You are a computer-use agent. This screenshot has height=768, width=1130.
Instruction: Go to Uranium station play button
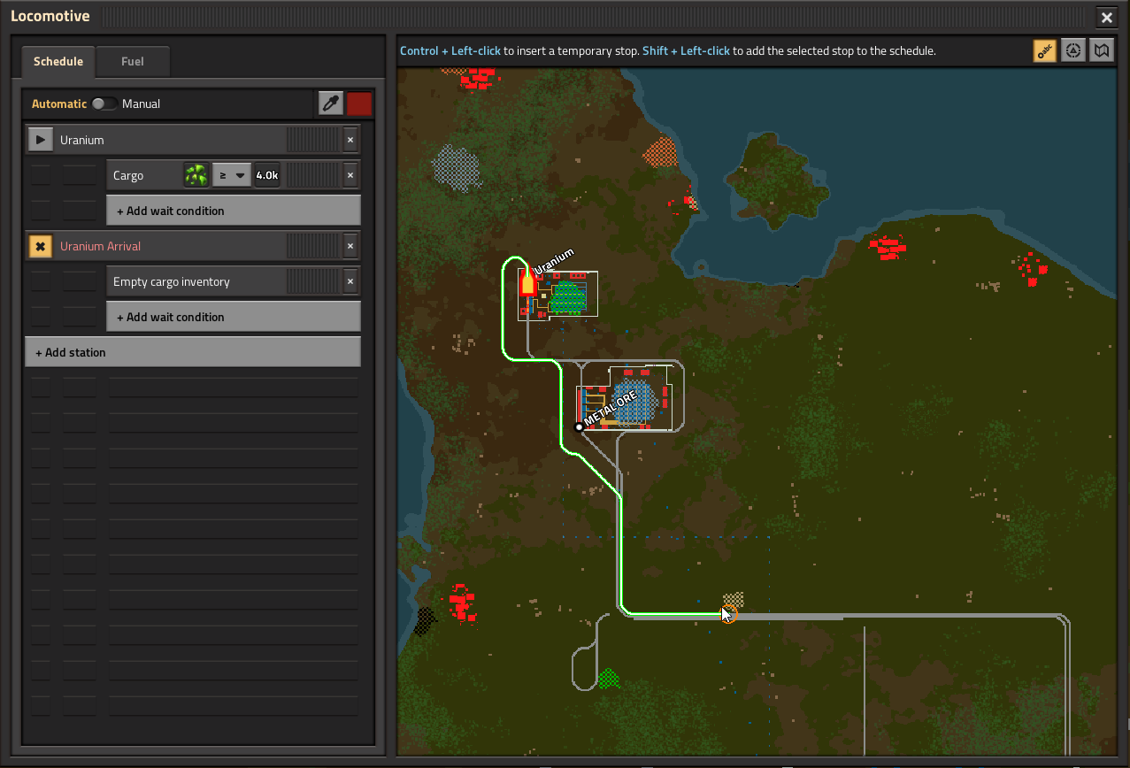(40, 140)
